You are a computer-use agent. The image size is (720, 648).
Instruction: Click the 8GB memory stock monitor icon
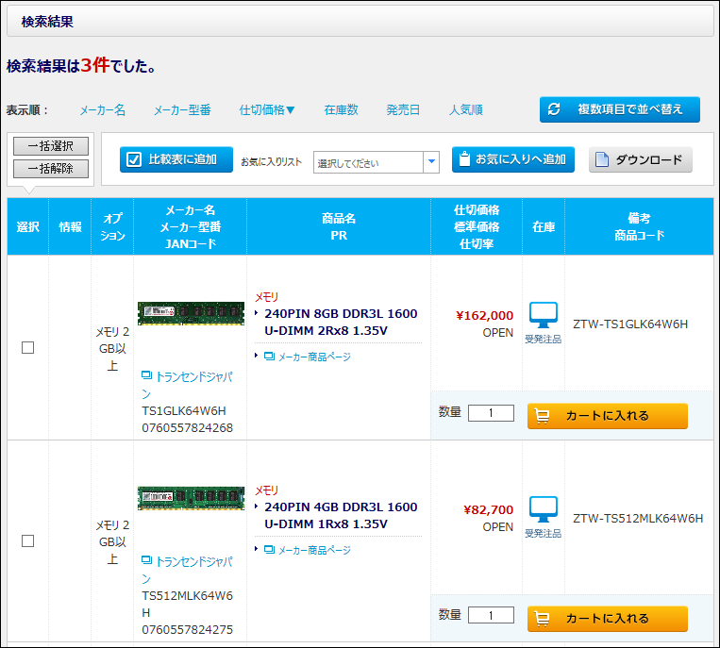click(543, 316)
